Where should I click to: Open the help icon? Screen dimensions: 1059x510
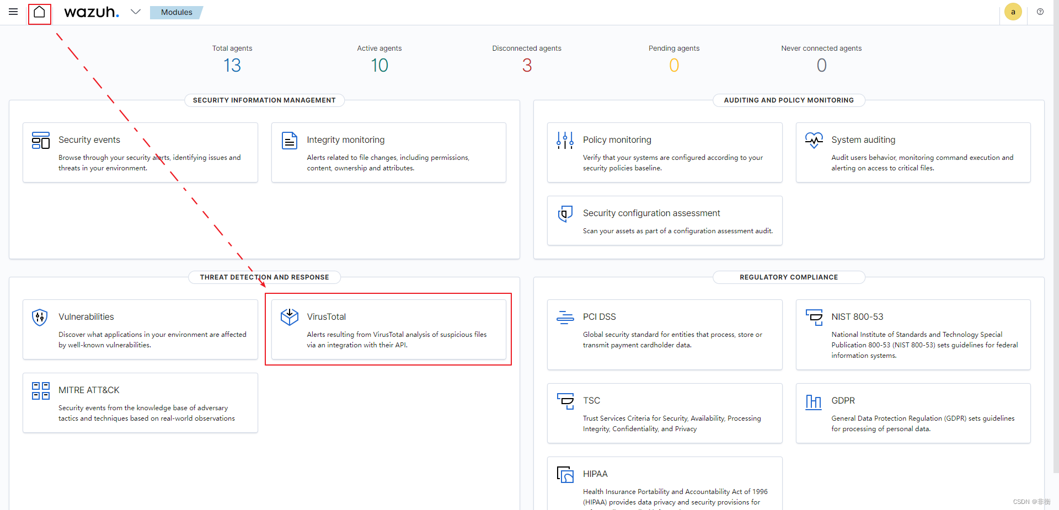(1040, 12)
